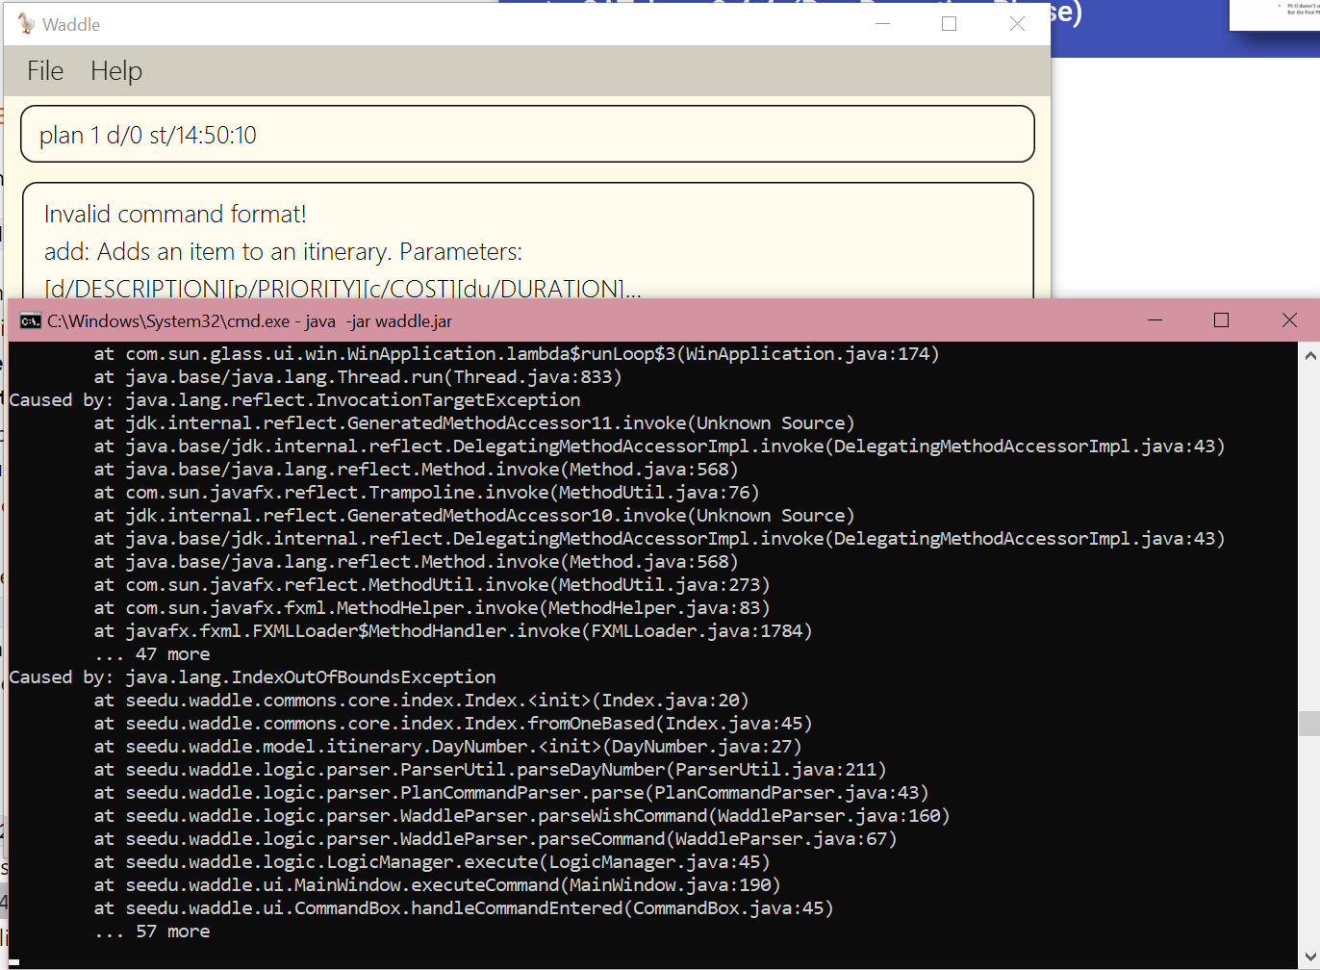Screen dimensions: 1320x970
Task: Click the '... 47 more' console line
Action: click(x=152, y=654)
